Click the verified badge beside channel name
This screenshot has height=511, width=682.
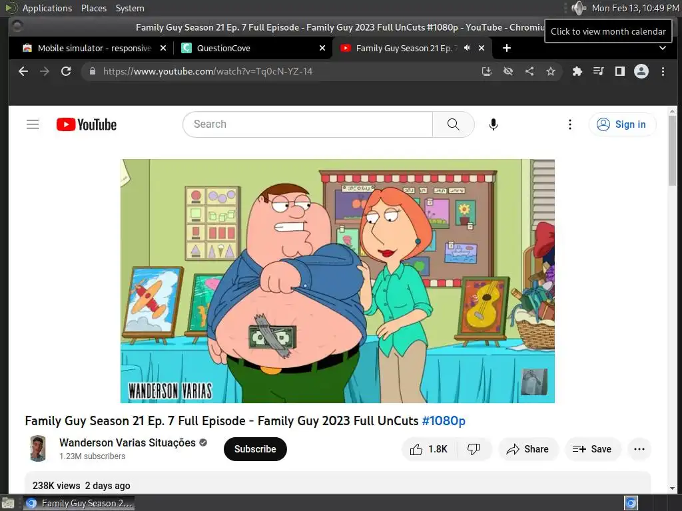(203, 442)
